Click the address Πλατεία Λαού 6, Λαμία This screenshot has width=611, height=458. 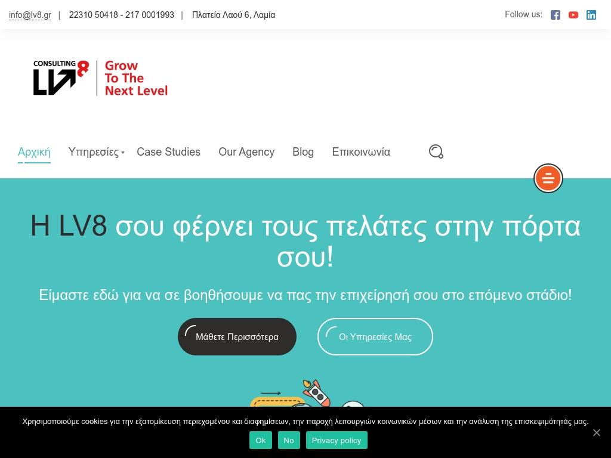tap(233, 15)
